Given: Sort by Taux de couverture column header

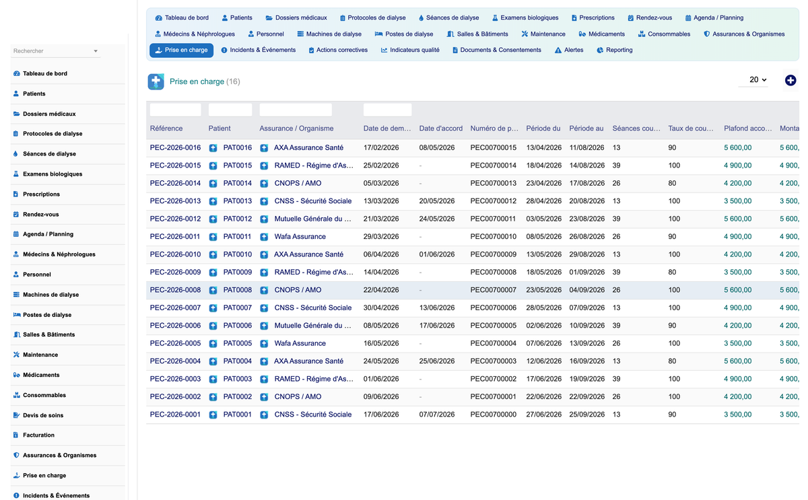Looking at the screenshot, I should [691, 129].
